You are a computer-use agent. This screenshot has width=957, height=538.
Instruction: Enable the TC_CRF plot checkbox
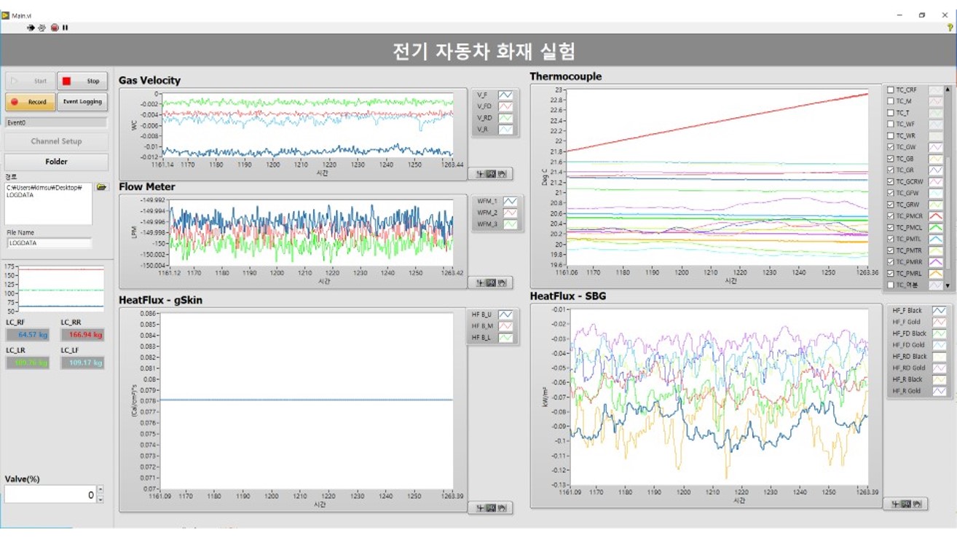tap(891, 90)
